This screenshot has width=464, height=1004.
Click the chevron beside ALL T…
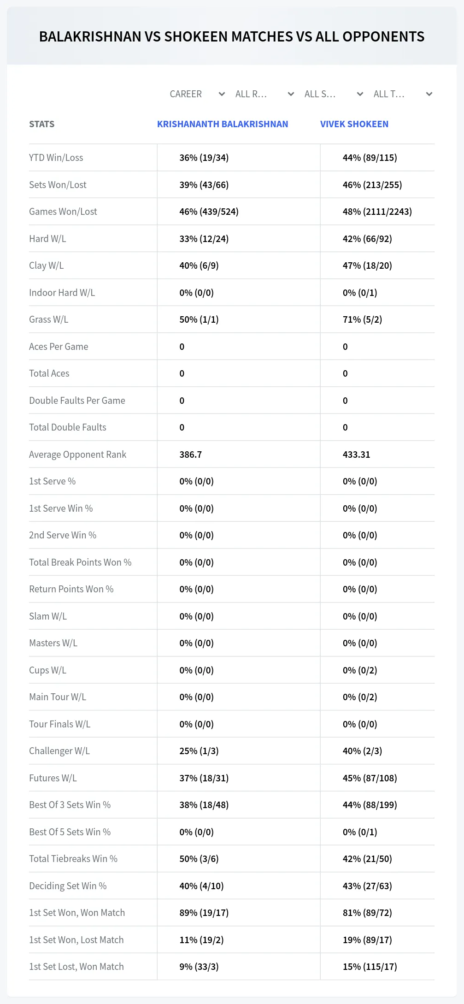point(429,94)
